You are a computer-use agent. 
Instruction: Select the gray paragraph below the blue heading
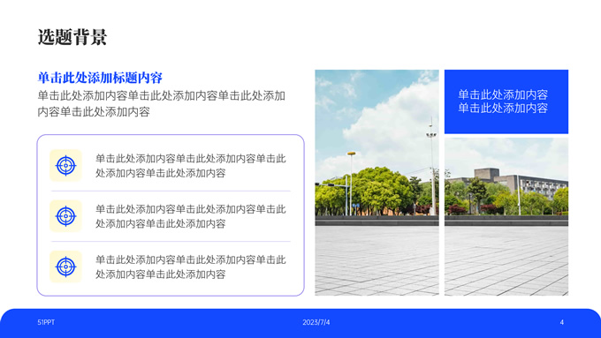tap(162, 104)
